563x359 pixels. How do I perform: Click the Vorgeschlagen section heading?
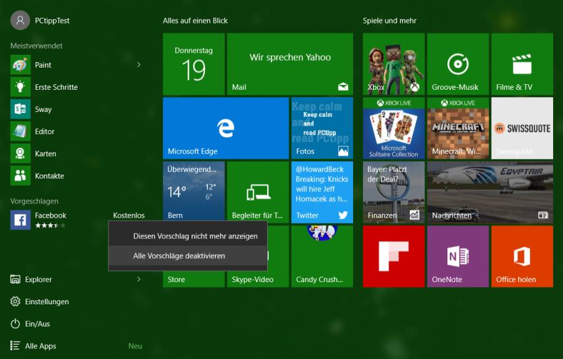34,201
